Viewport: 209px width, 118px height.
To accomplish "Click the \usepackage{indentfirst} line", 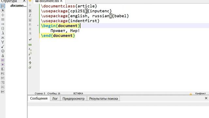I will [70, 21].
